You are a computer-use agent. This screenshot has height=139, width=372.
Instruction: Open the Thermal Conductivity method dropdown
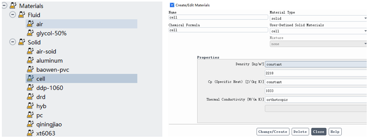[316, 100]
